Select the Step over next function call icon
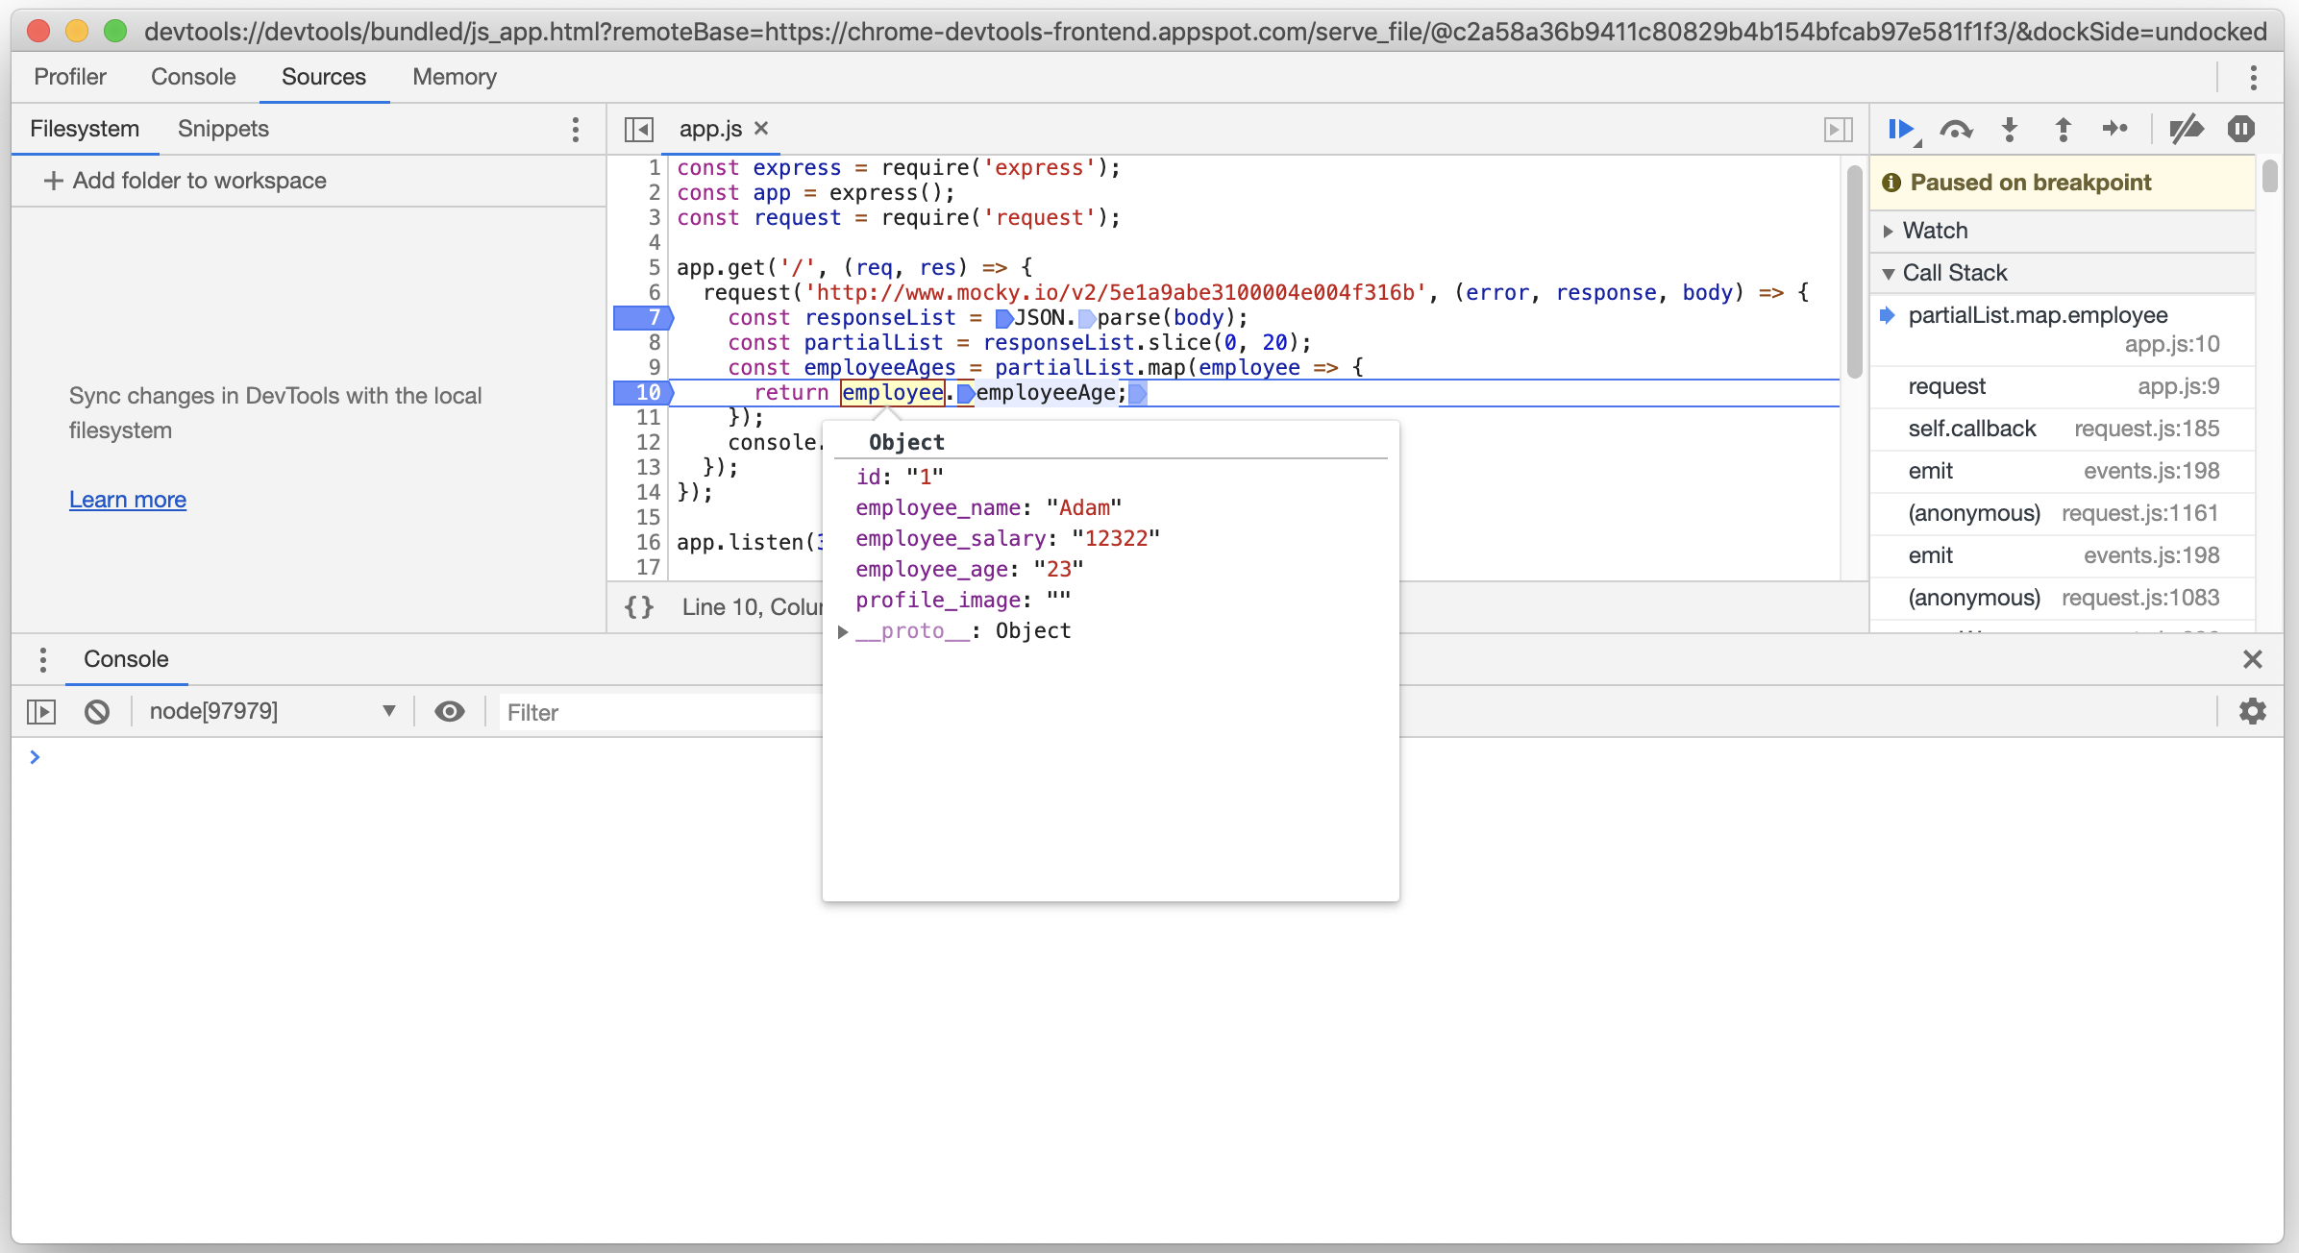This screenshot has height=1253, width=2299. tap(1958, 128)
